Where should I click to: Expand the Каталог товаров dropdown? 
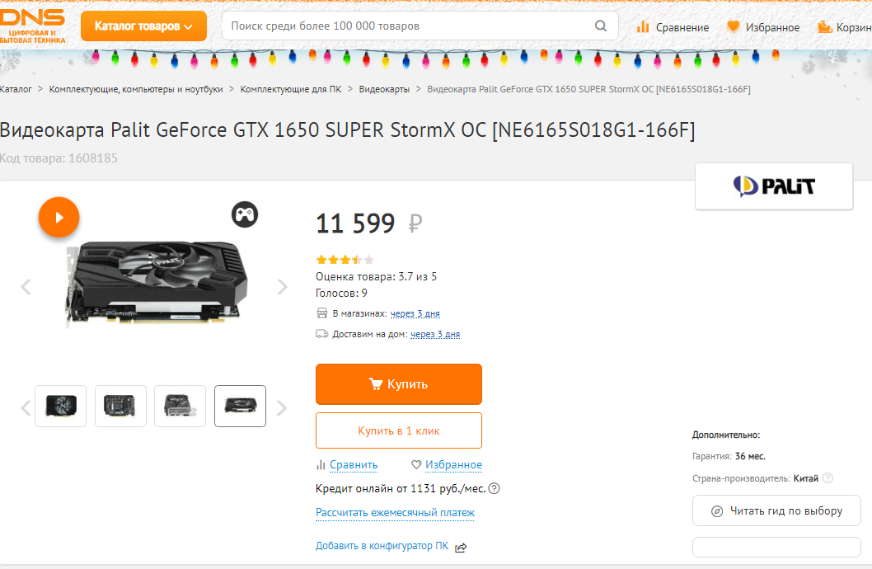143,26
